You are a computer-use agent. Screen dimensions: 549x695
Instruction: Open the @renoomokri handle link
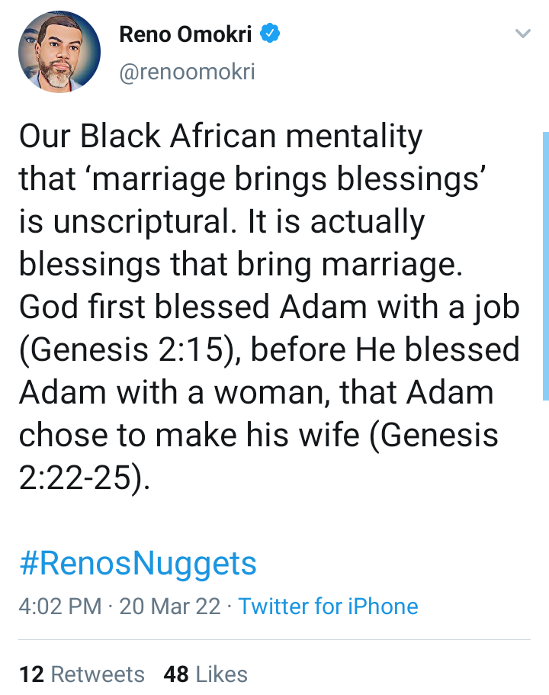click(x=187, y=72)
